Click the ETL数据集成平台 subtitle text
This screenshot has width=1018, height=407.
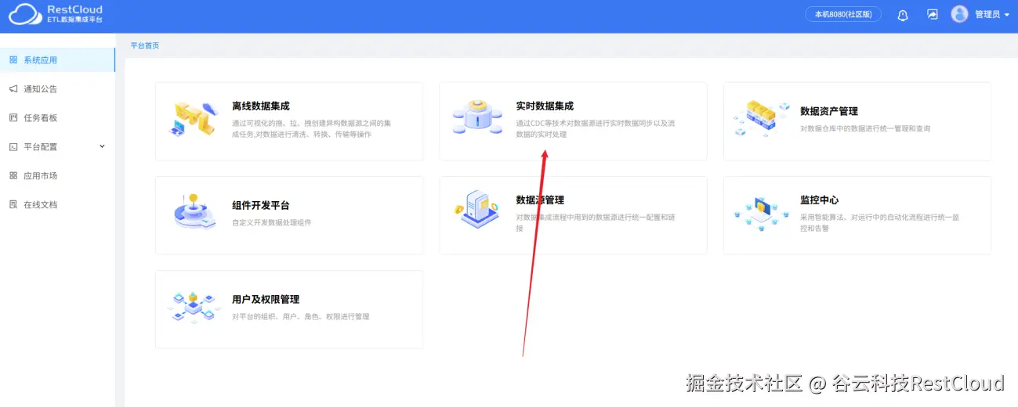(x=74, y=20)
